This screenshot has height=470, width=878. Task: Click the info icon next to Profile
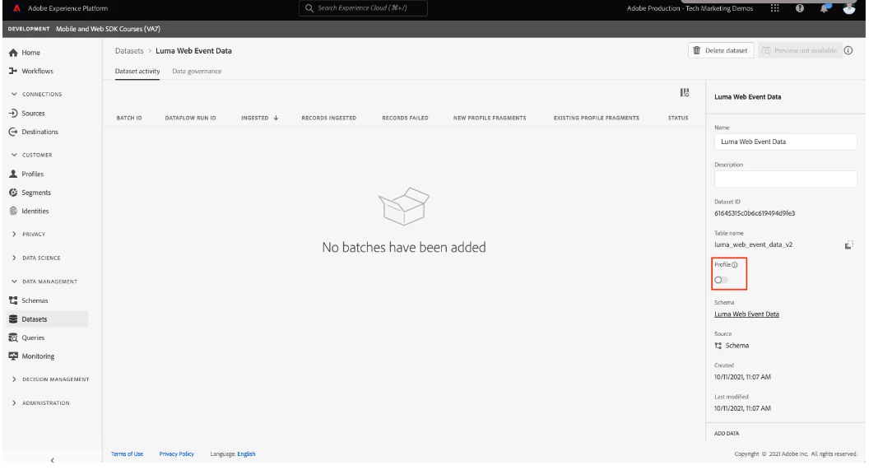click(735, 265)
